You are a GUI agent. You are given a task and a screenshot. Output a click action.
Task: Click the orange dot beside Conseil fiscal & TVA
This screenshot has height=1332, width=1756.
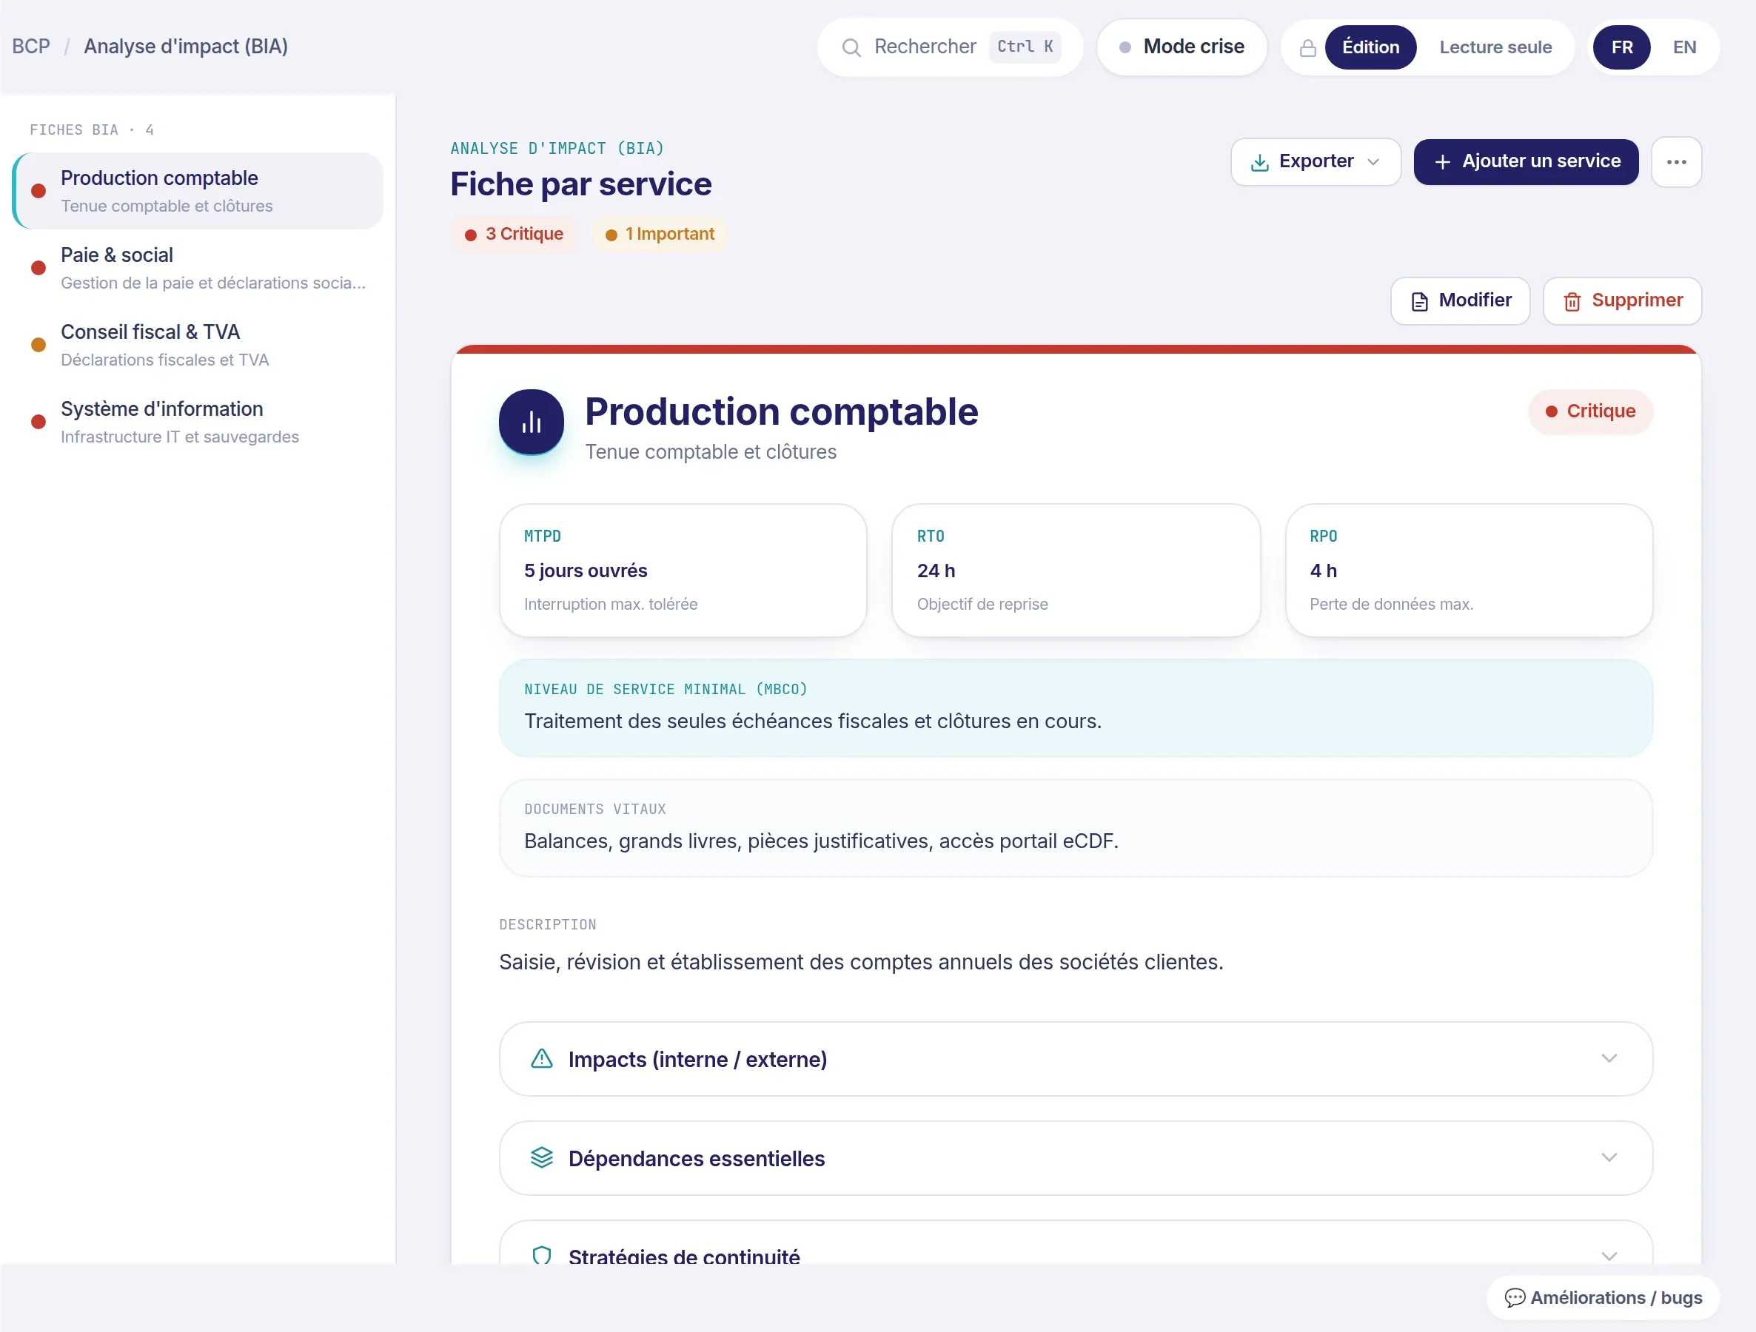pos(38,345)
